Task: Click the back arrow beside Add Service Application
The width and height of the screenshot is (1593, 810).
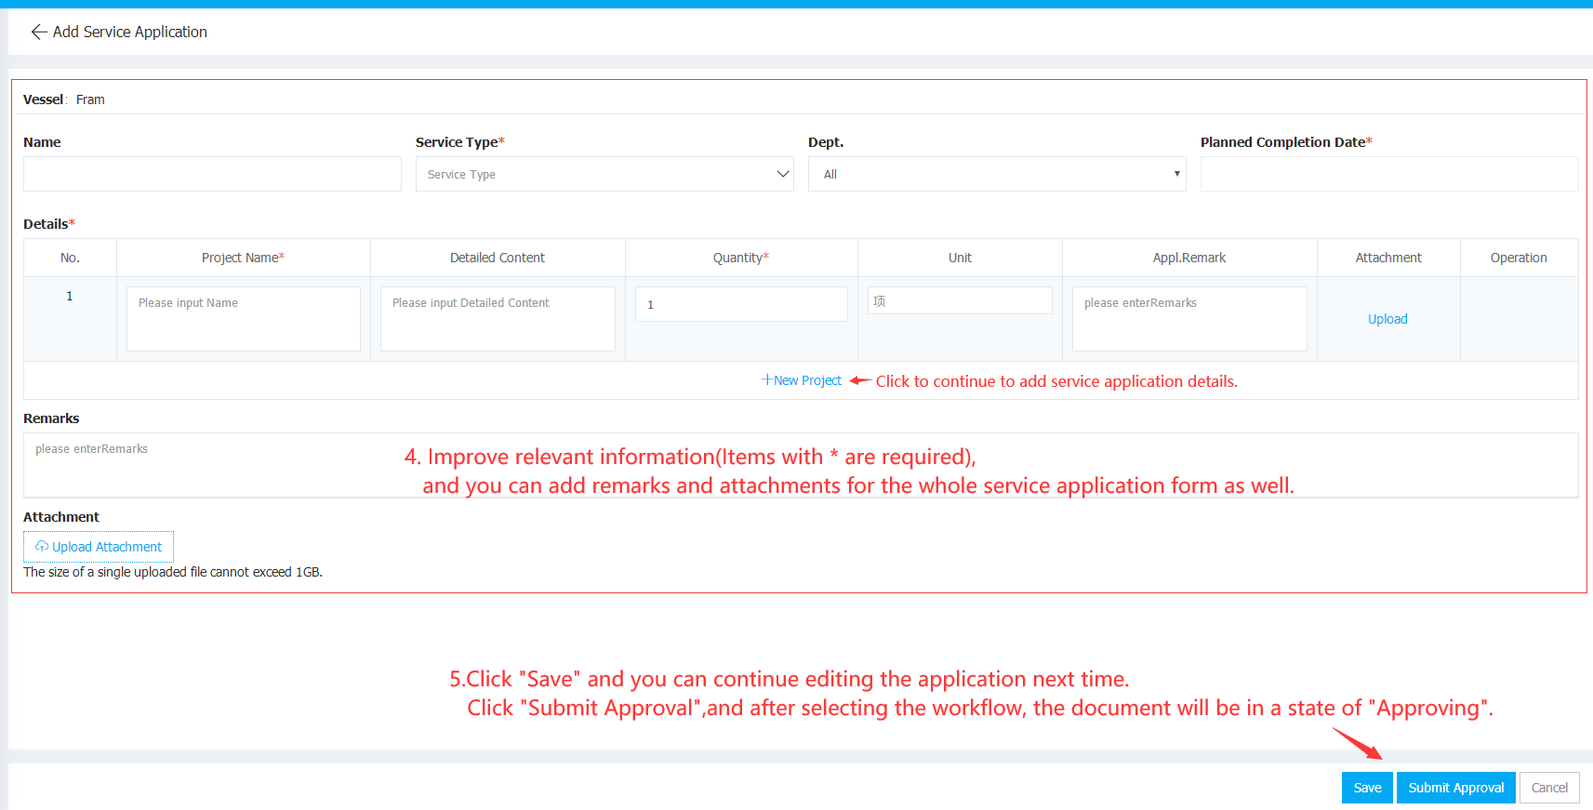Action: coord(38,32)
